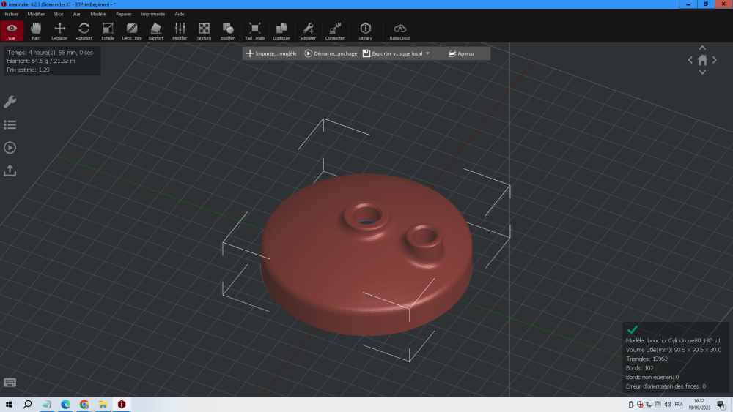Open the Slice menu

[59, 14]
